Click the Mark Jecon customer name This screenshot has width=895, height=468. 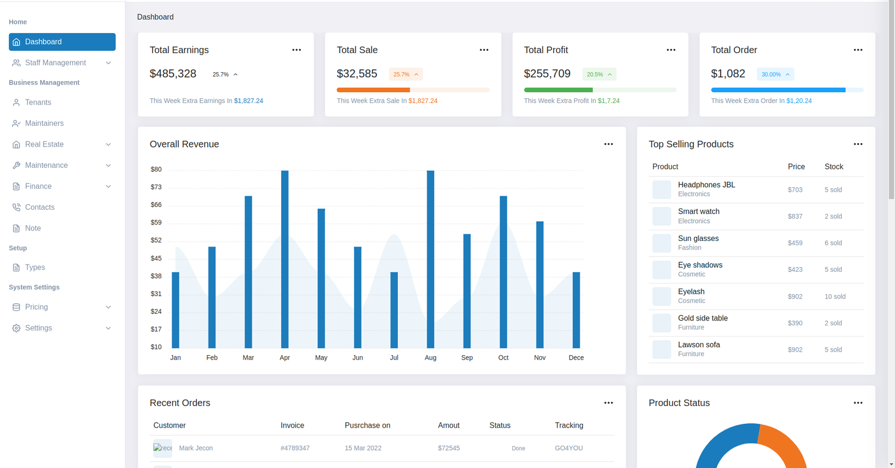click(196, 448)
